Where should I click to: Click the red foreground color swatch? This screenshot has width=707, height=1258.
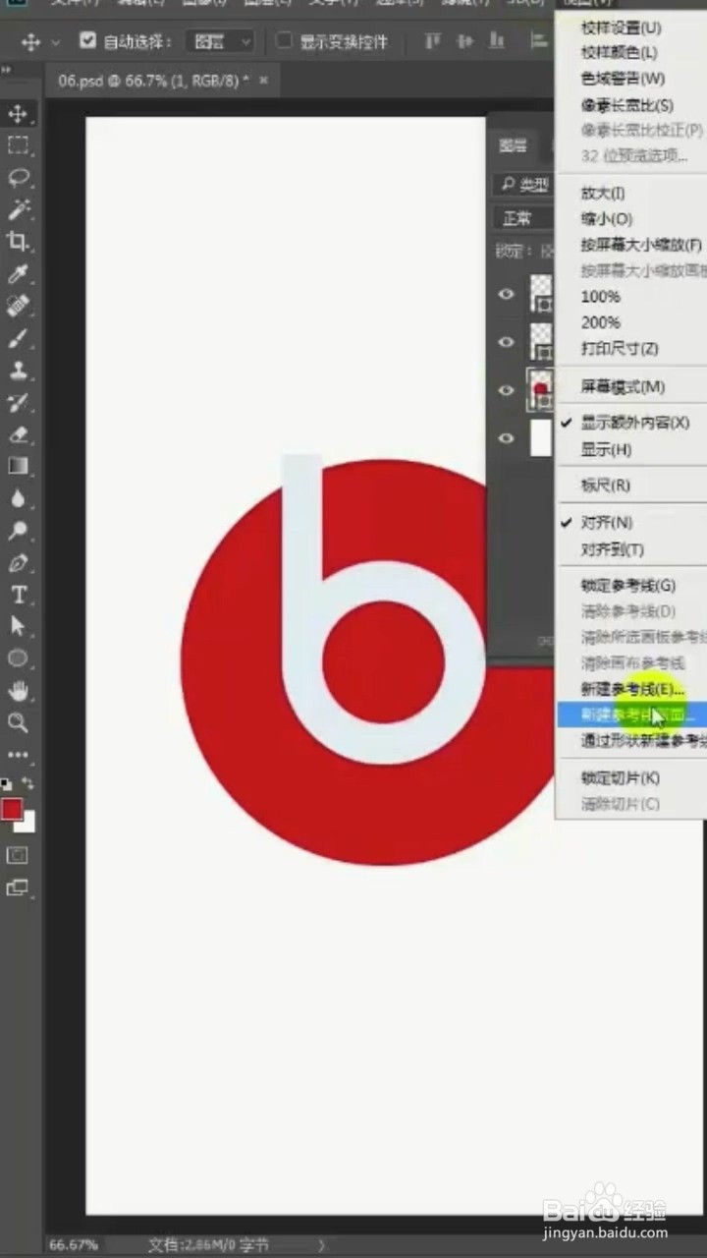(12, 809)
